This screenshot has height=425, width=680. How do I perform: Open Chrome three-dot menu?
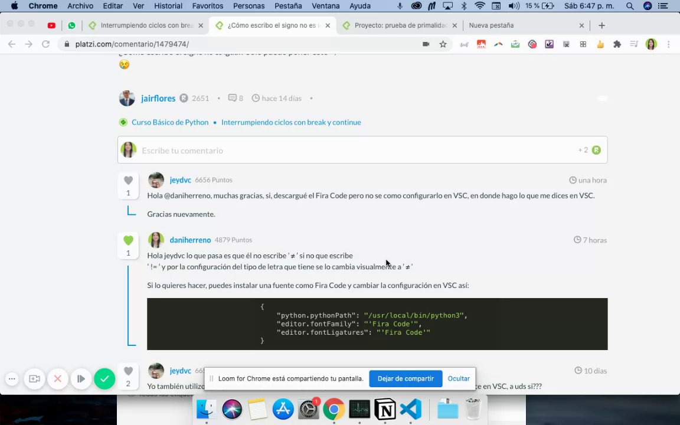(668, 44)
